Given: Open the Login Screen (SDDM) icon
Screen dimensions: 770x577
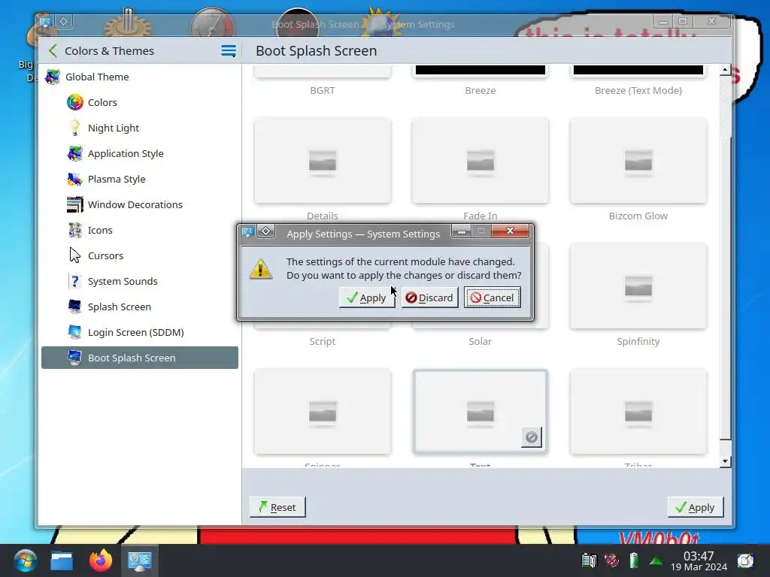Looking at the screenshot, I should point(75,332).
